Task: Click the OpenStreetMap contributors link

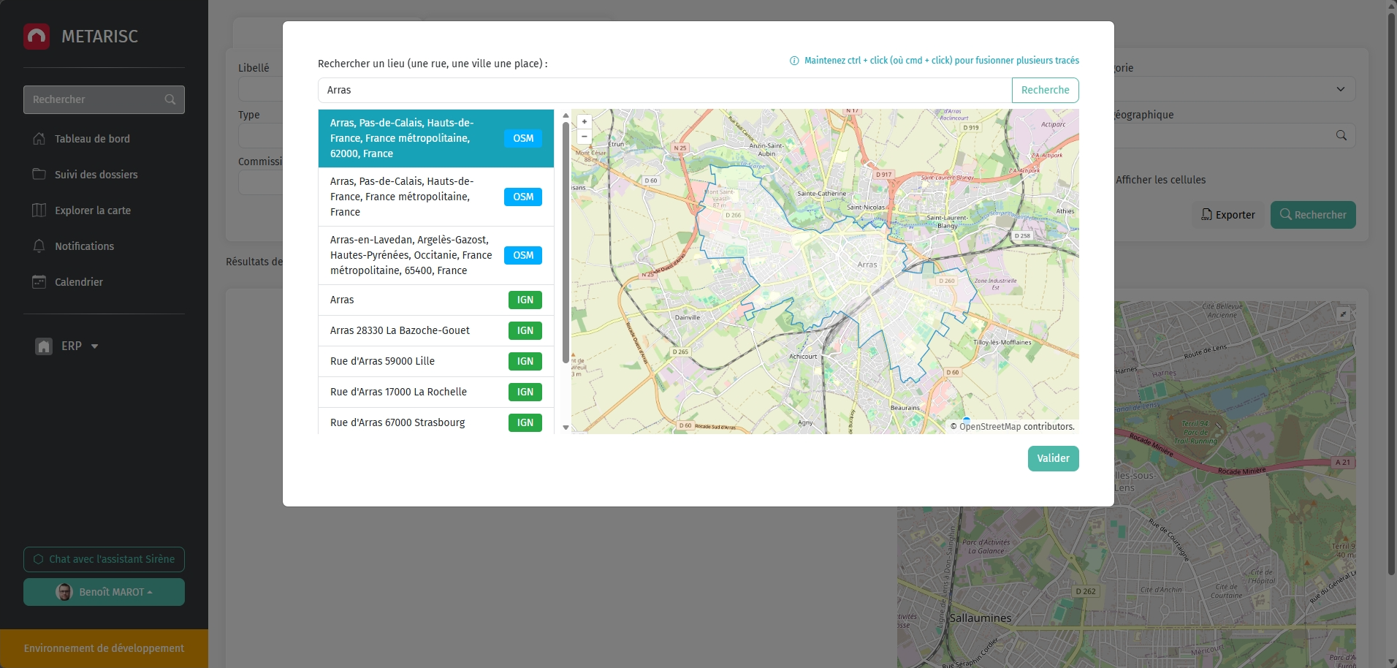Action: coord(990,426)
